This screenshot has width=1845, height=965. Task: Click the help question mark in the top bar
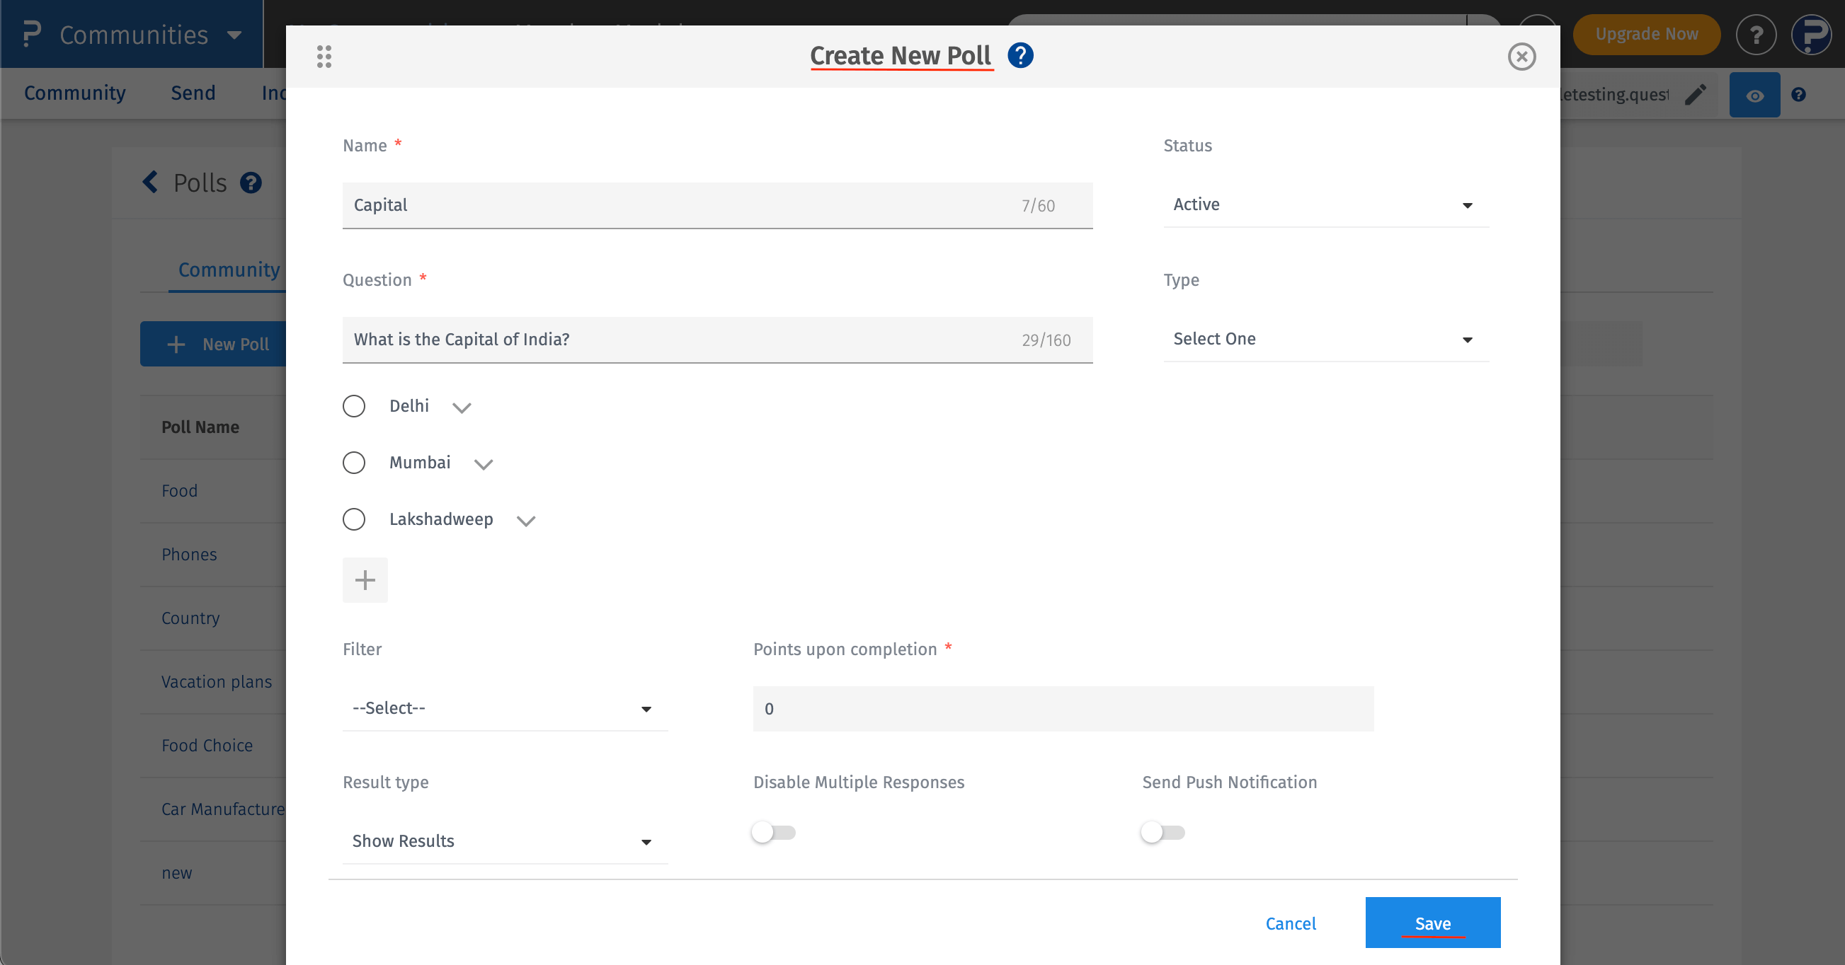1757,34
